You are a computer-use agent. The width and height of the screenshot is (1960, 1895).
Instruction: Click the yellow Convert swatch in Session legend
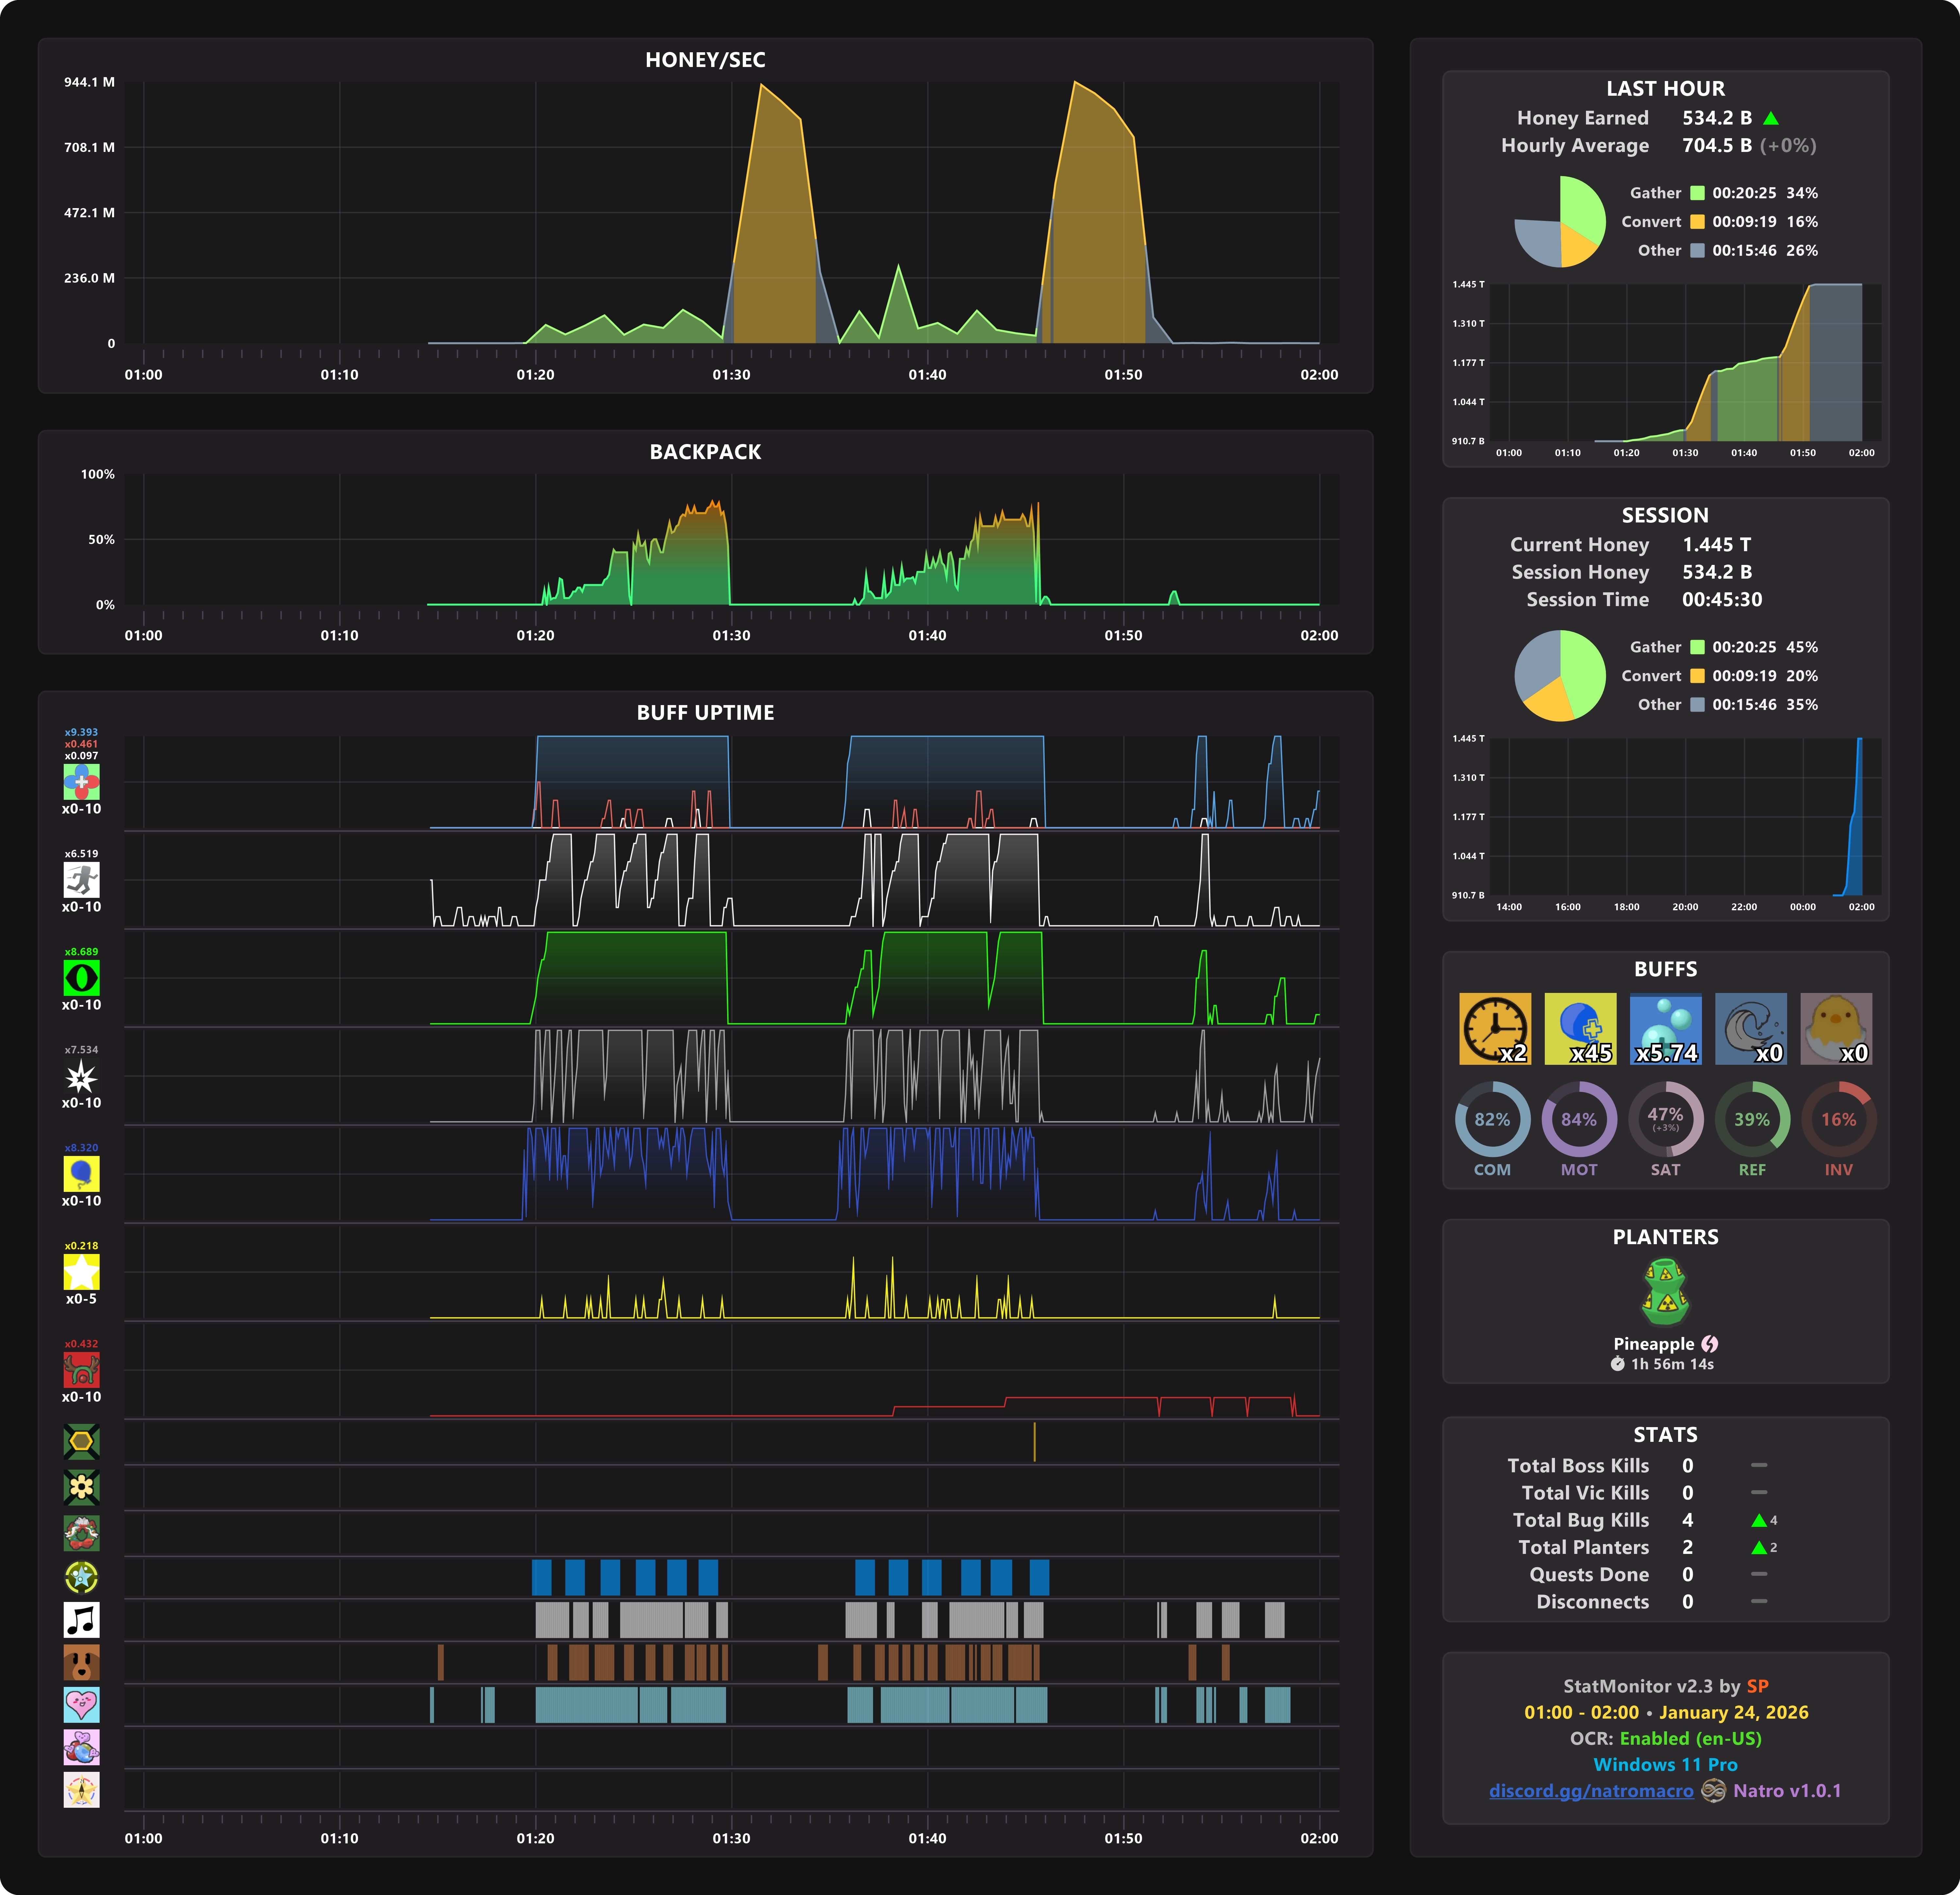(1697, 676)
